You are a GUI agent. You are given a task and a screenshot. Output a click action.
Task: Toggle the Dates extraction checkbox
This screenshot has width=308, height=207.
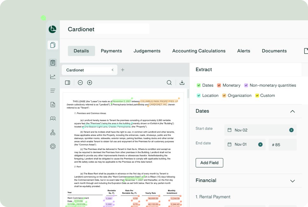coord(199,85)
